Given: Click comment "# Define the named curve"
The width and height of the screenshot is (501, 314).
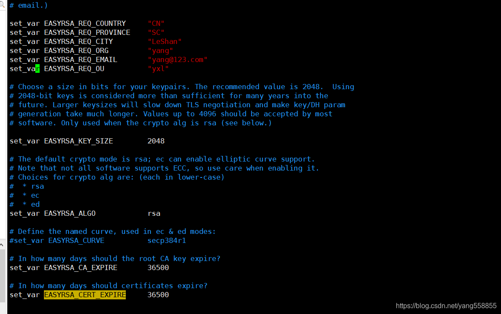Looking at the screenshot, I should (113, 232).
